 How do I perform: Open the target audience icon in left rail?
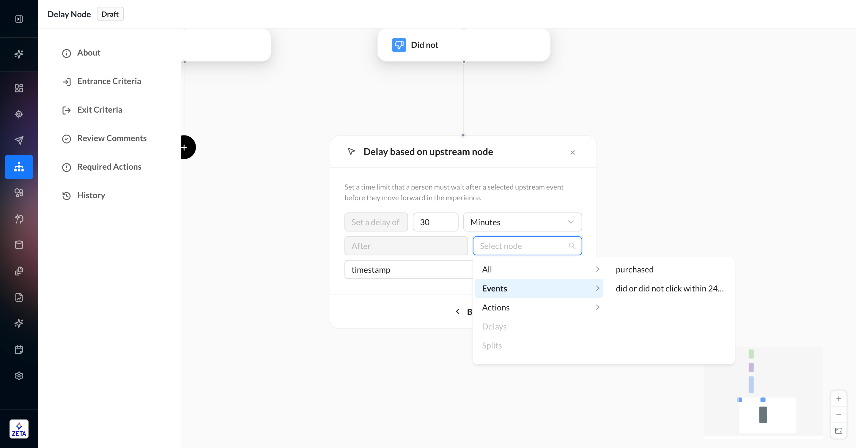coord(19,114)
